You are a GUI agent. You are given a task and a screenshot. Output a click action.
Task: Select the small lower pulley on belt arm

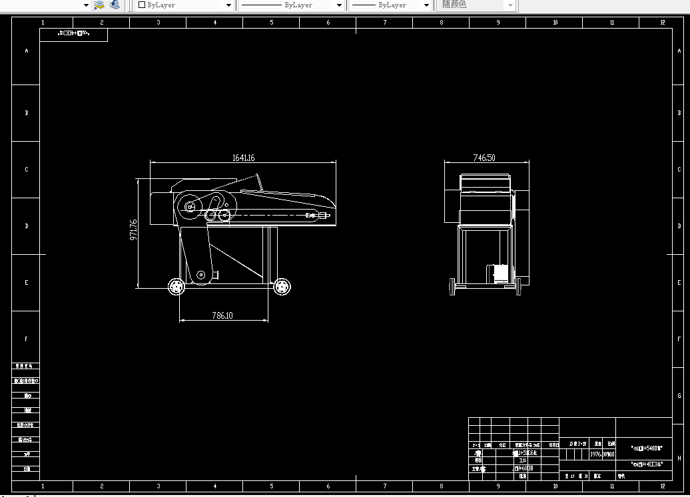[x=200, y=275]
